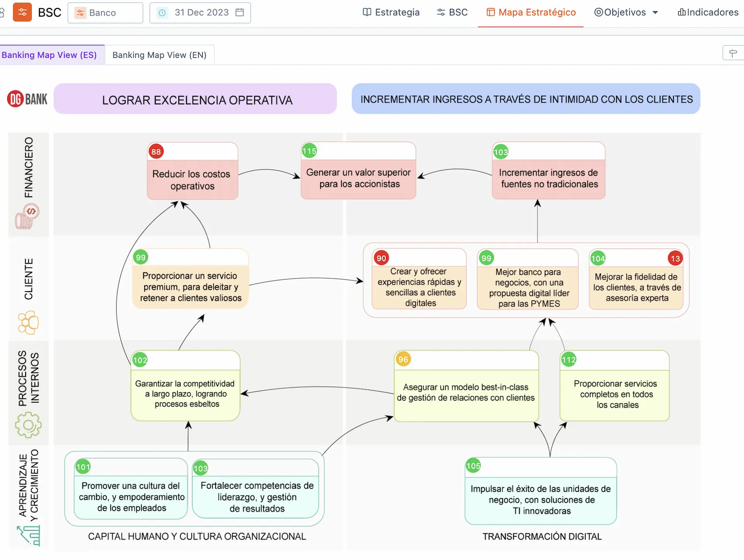
Task: Open the 31 Dec 2023 date picker
Action: click(x=200, y=13)
